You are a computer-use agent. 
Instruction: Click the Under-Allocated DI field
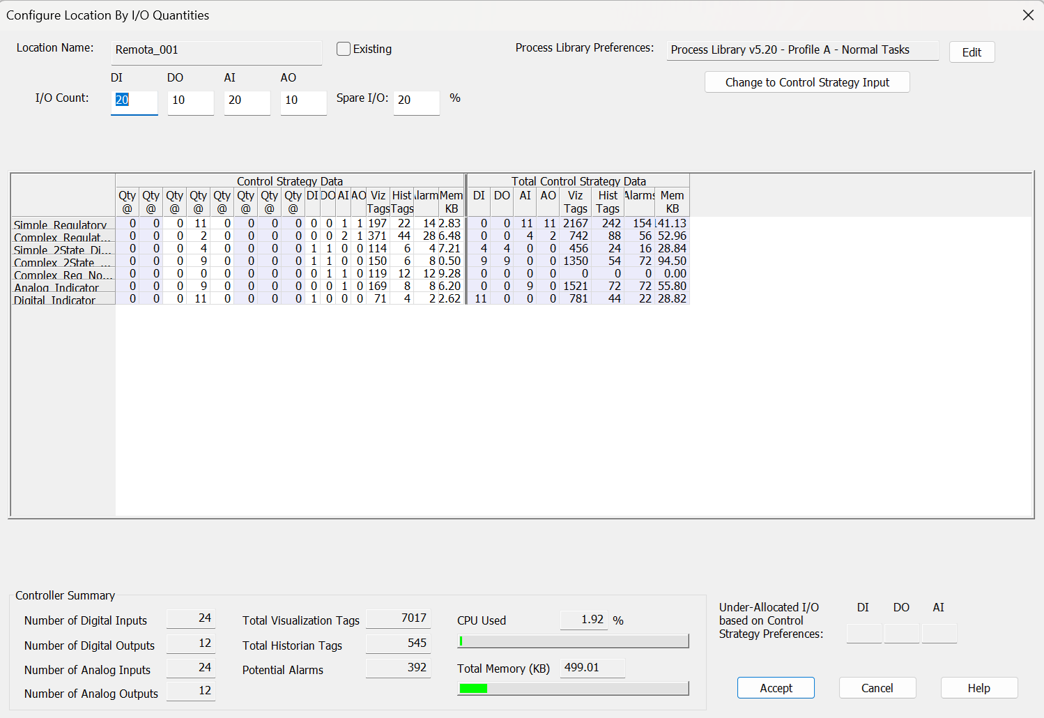(x=864, y=634)
